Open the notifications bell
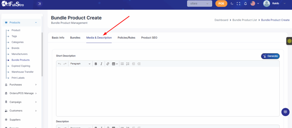The width and height of the screenshot is (292, 128). [245, 4]
